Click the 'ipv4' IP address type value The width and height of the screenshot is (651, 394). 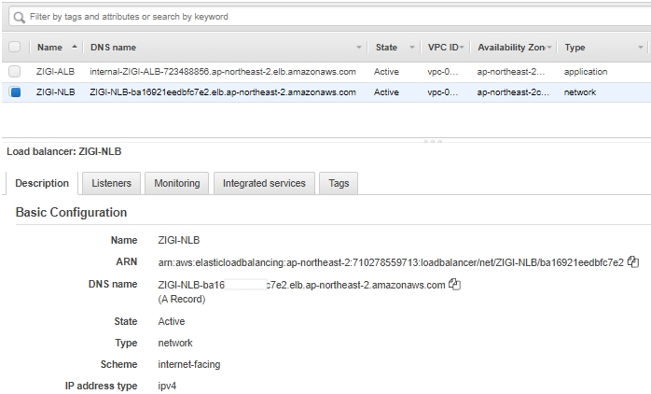(167, 387)
